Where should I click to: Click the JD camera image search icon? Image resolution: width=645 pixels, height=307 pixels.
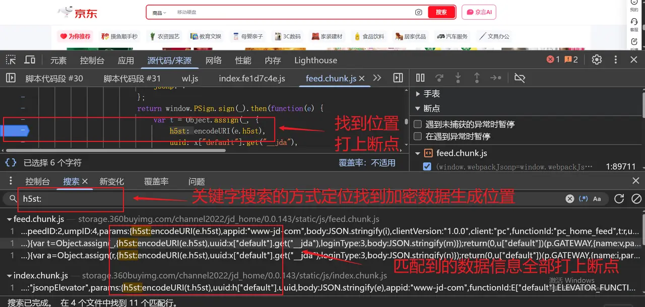tap(418, 12)
